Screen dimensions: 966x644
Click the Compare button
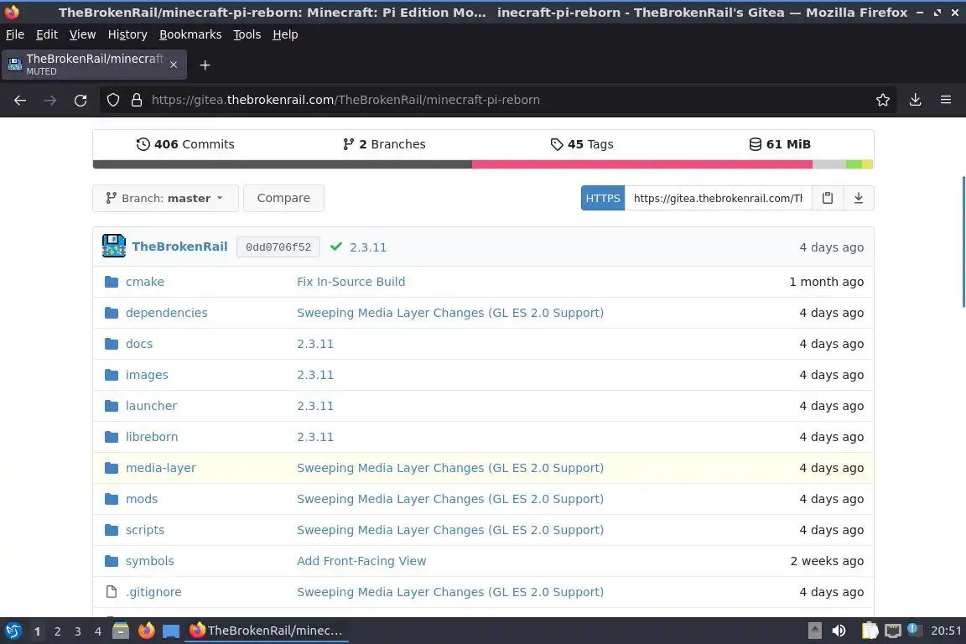click(283, 199)
